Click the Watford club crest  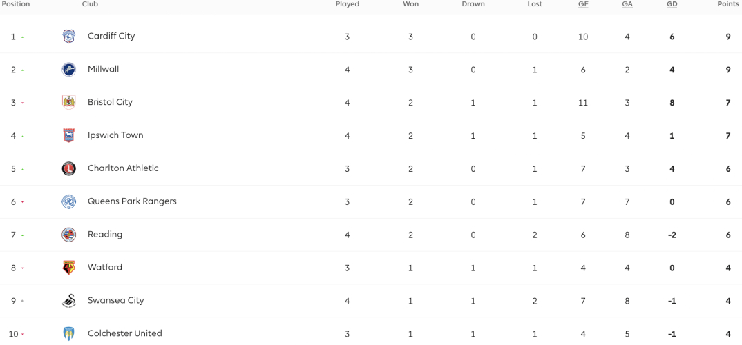click(x=68, y=268)
